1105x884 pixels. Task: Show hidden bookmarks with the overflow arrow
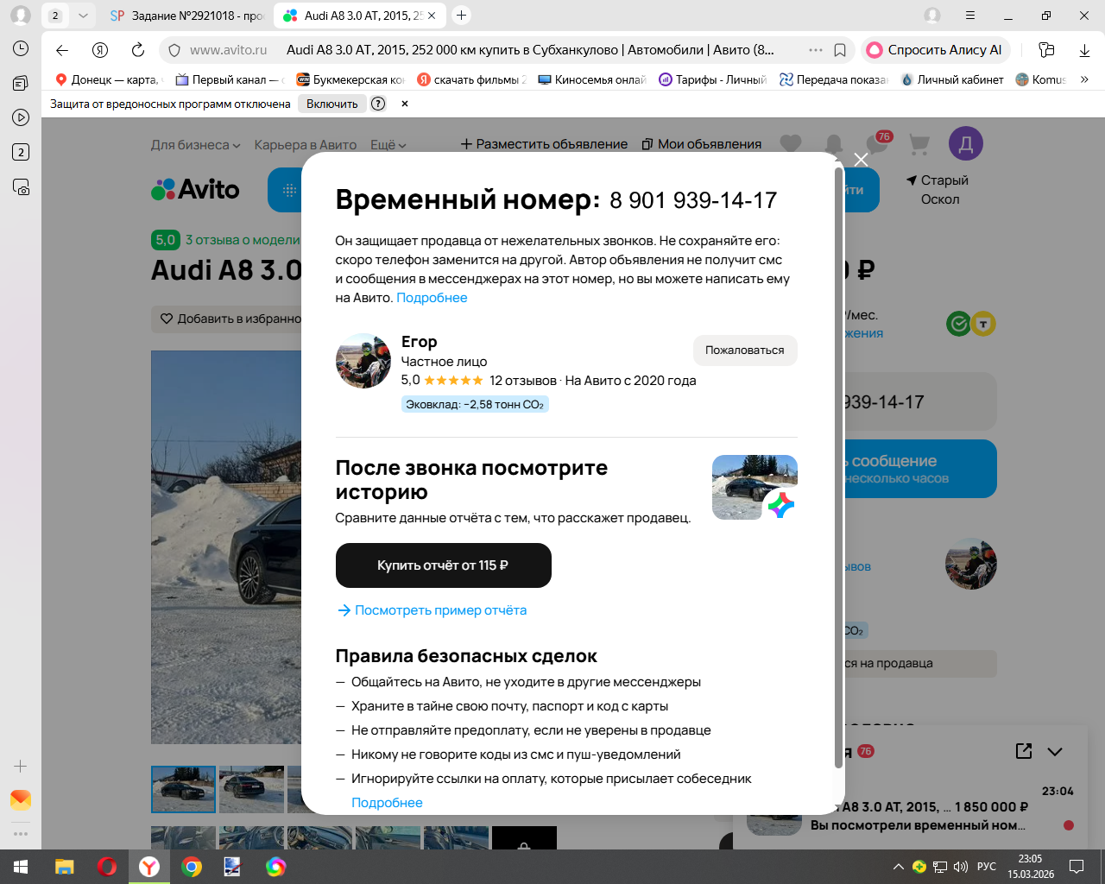1084,79
